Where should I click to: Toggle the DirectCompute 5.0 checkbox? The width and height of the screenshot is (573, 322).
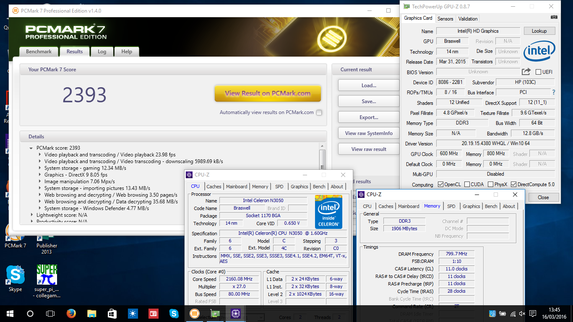[x=513, y=184]
